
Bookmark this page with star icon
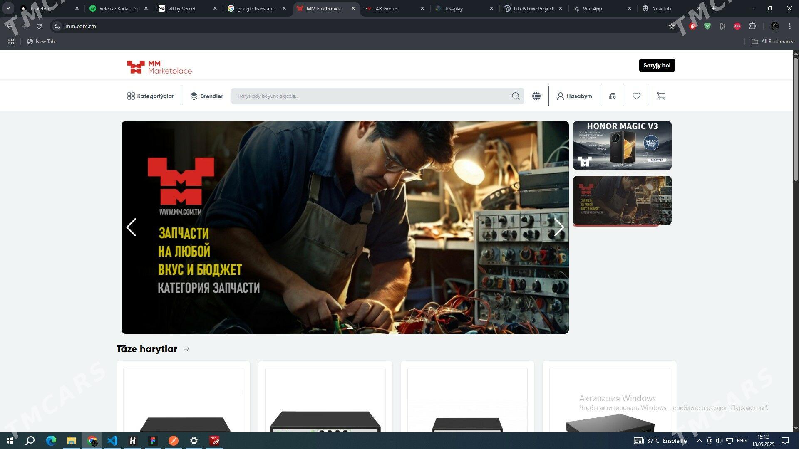pyautogui.click(x=671, y=26)
